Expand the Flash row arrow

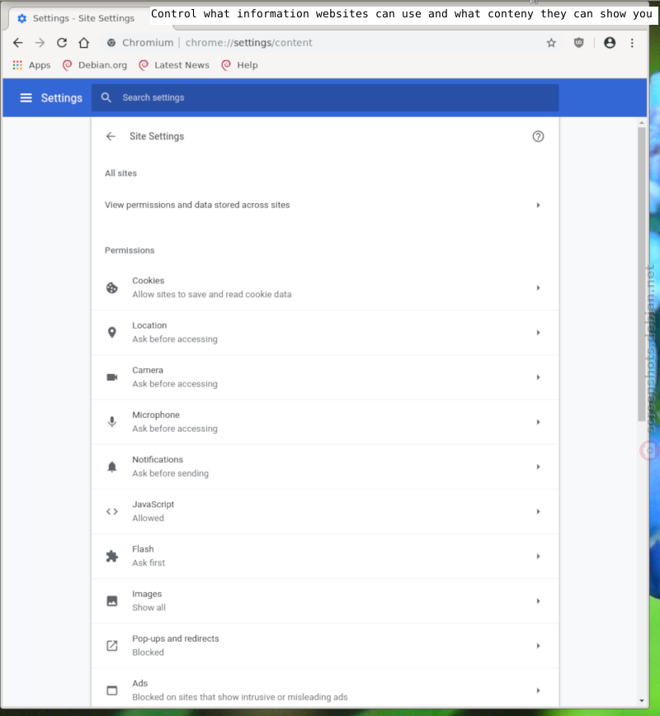click(x=538, y=556)
